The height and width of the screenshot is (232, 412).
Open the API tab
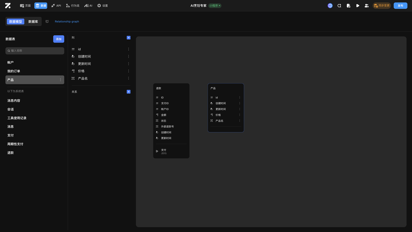[x=56, y=5]
